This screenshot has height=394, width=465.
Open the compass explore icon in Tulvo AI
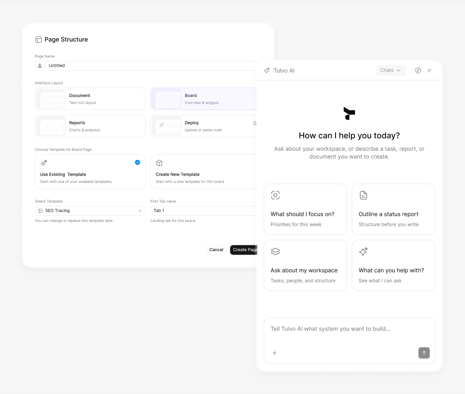click(x=418, y=70)
